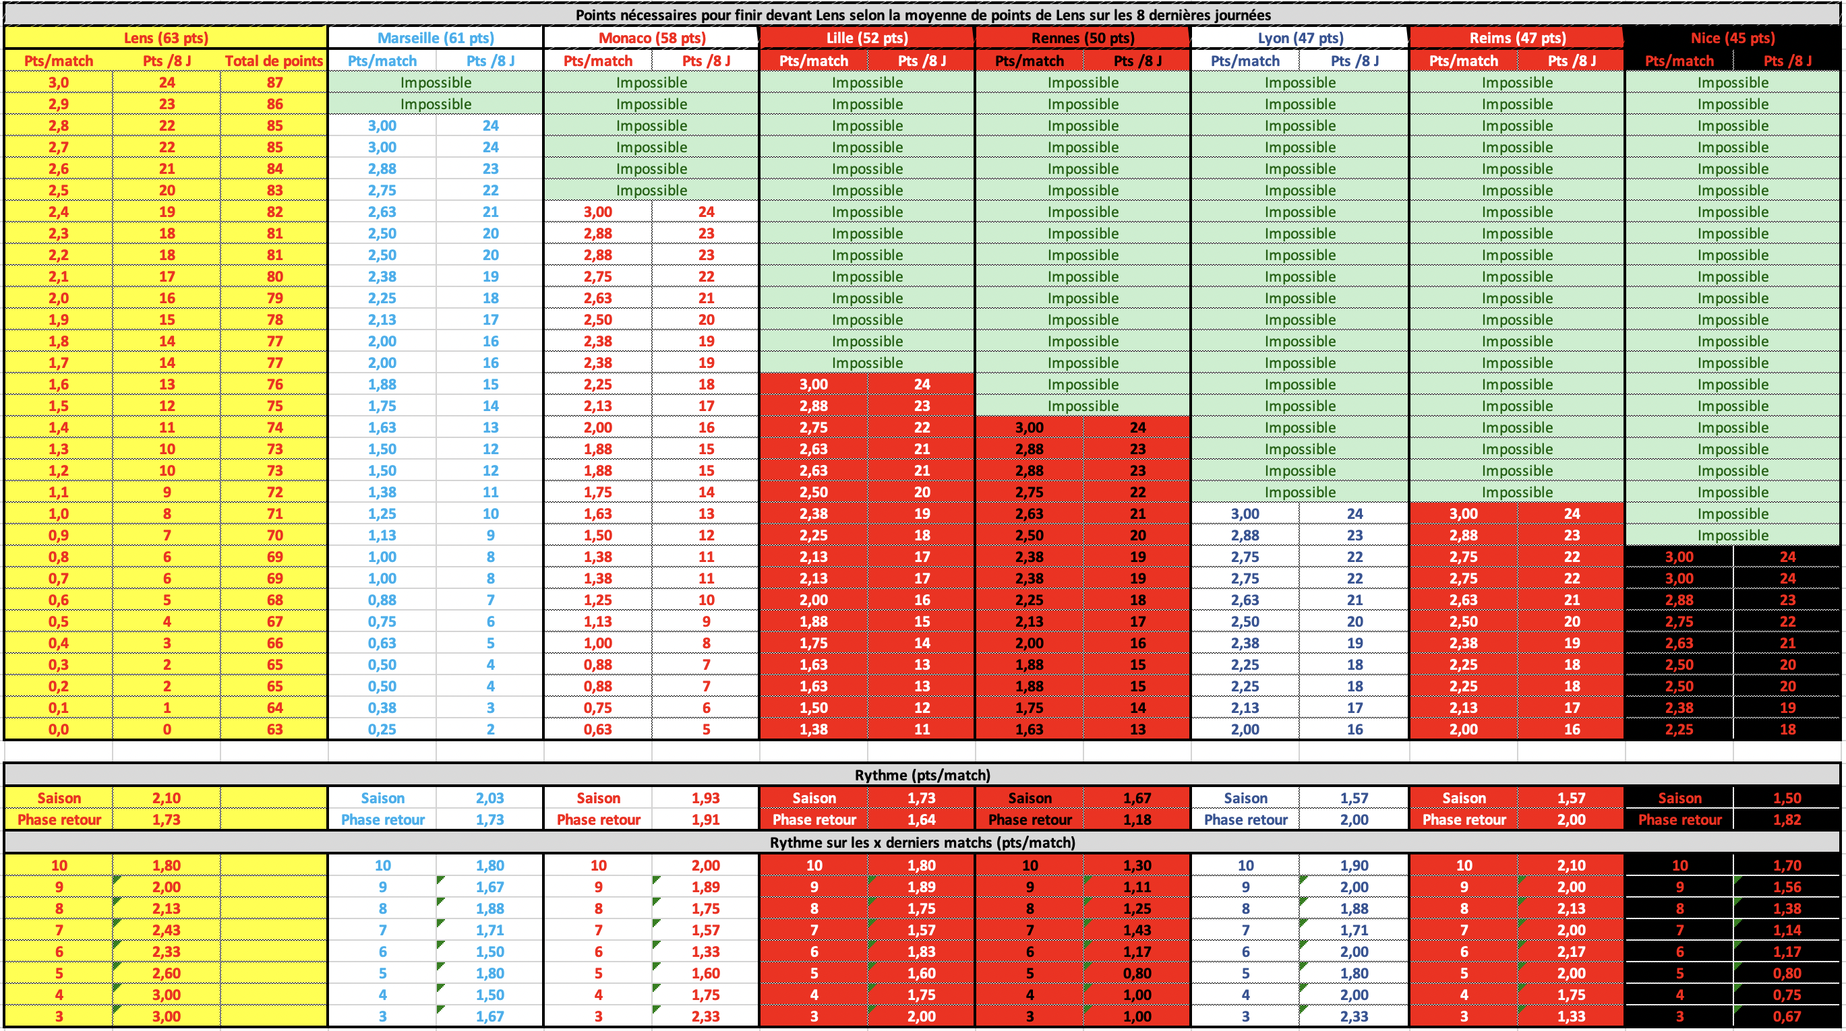Image resolution: width=1846 pixels, height=1031 pixels.
Task: Click Reims last 10 matches value '2,10'
Action: 1572,865
